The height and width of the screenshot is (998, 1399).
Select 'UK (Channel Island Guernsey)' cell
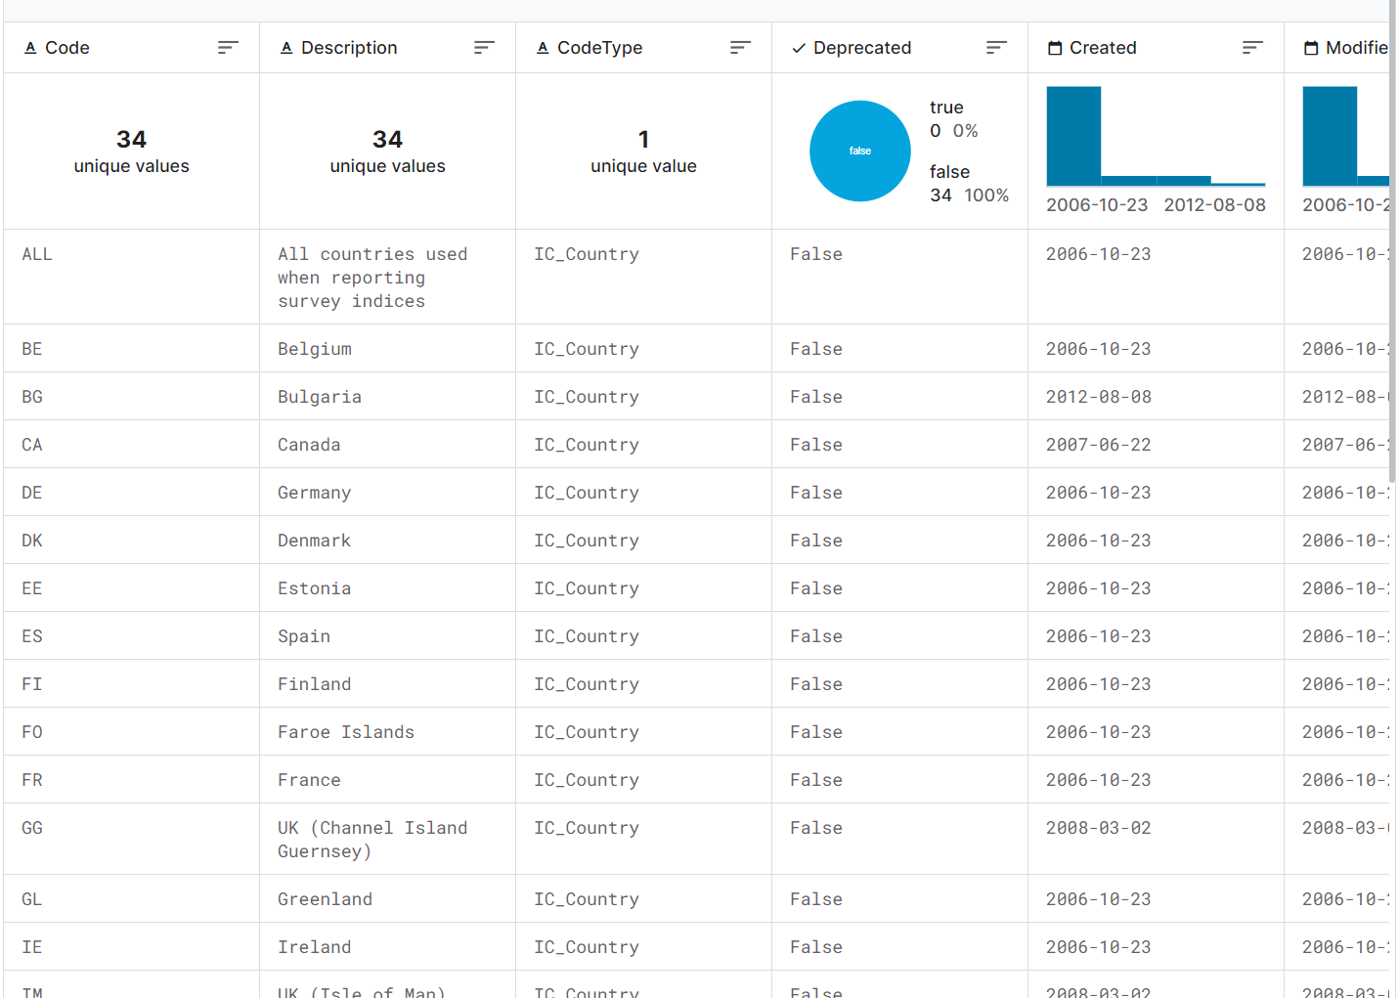(x=388, y=839)
